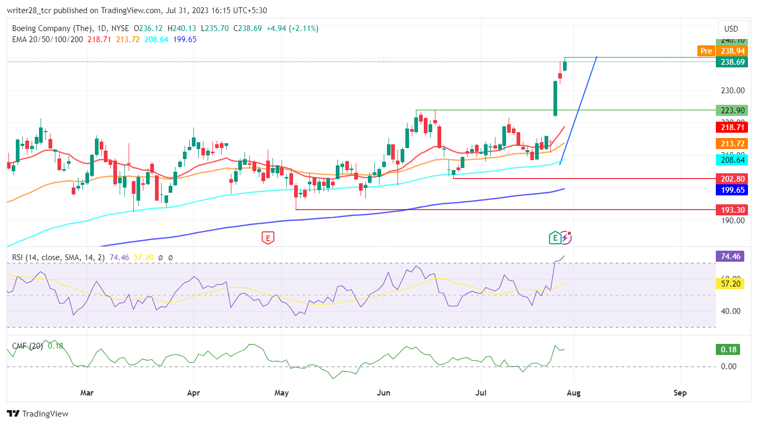Screen dimensions: 758x425
Task: Select the cyan EMA 208.64 price label
Action: click(732, 160)
